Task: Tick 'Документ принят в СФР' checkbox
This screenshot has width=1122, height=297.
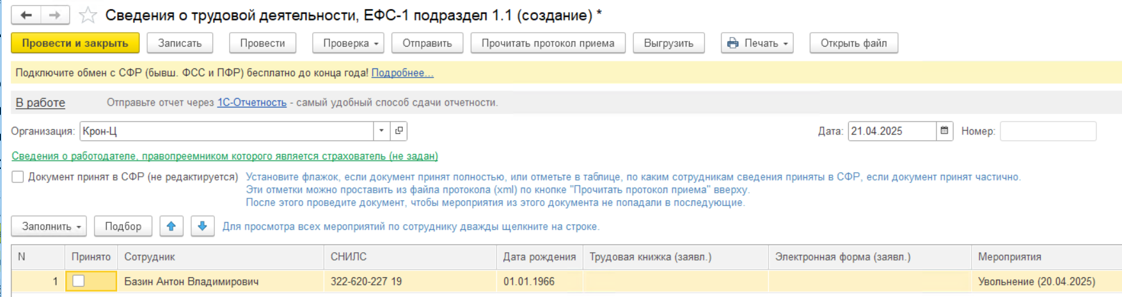Action: point(18,177)
